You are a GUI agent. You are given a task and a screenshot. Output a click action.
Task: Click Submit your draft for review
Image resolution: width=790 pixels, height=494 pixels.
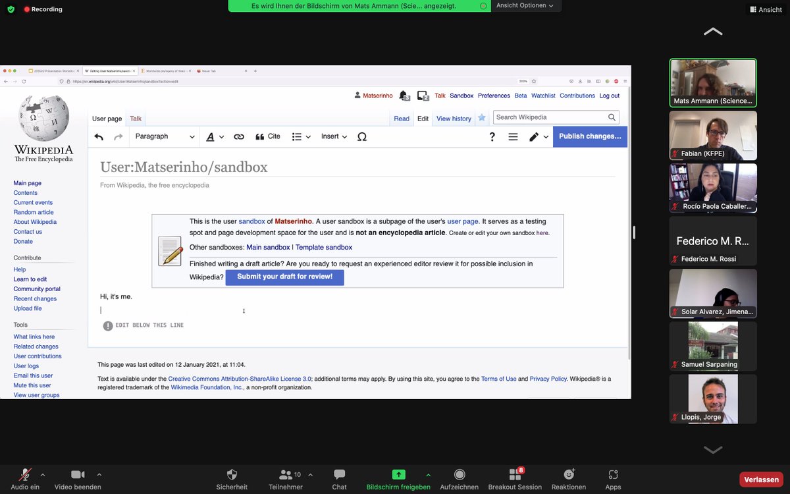coord(284,277)
